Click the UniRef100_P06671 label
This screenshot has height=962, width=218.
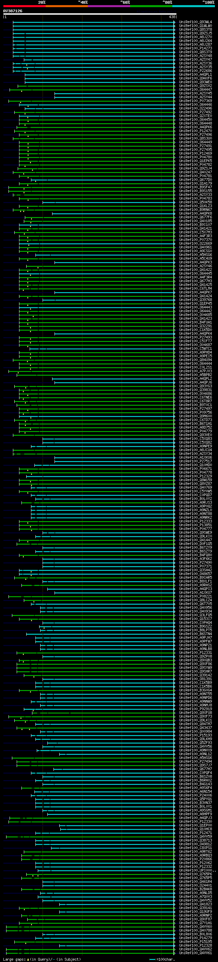[196, 469]
